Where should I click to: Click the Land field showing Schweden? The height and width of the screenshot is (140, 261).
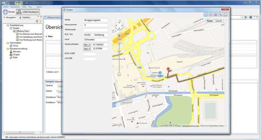point(96,39)
